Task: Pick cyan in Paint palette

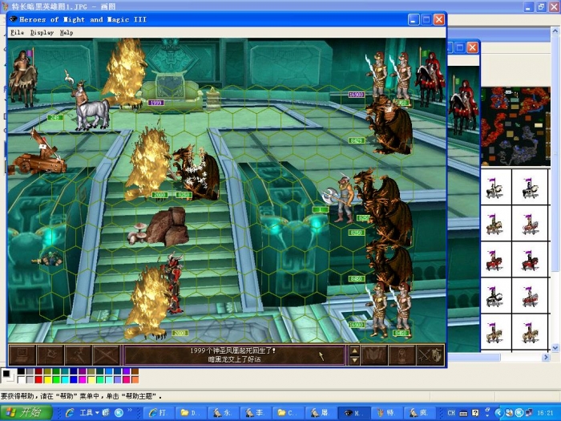Action: click(x=65, y=379)
